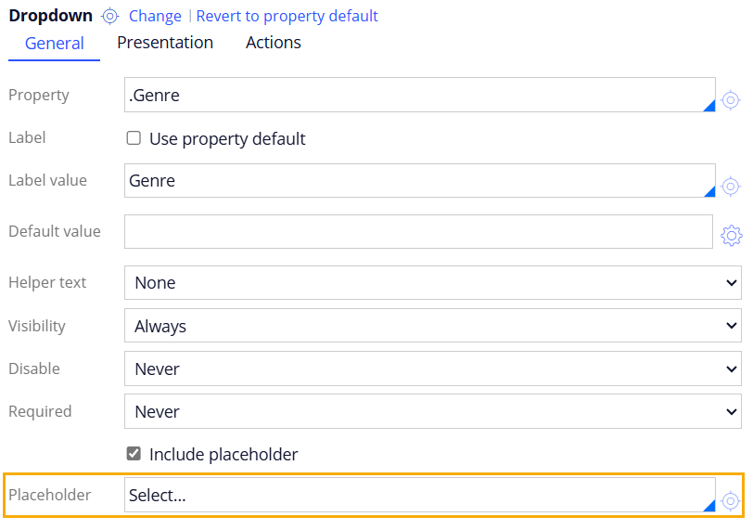Open the Actions tab
753x530 pixels.
click(x=273, y=43)
